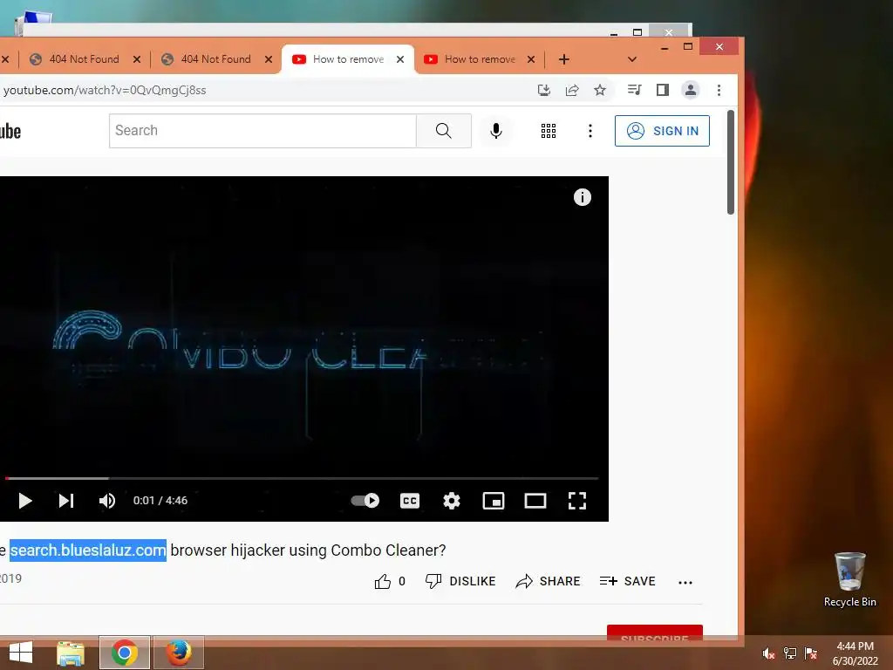Seek on the video progress bar
This screenshot has width=893, height=670.
(x=302, y=479)
